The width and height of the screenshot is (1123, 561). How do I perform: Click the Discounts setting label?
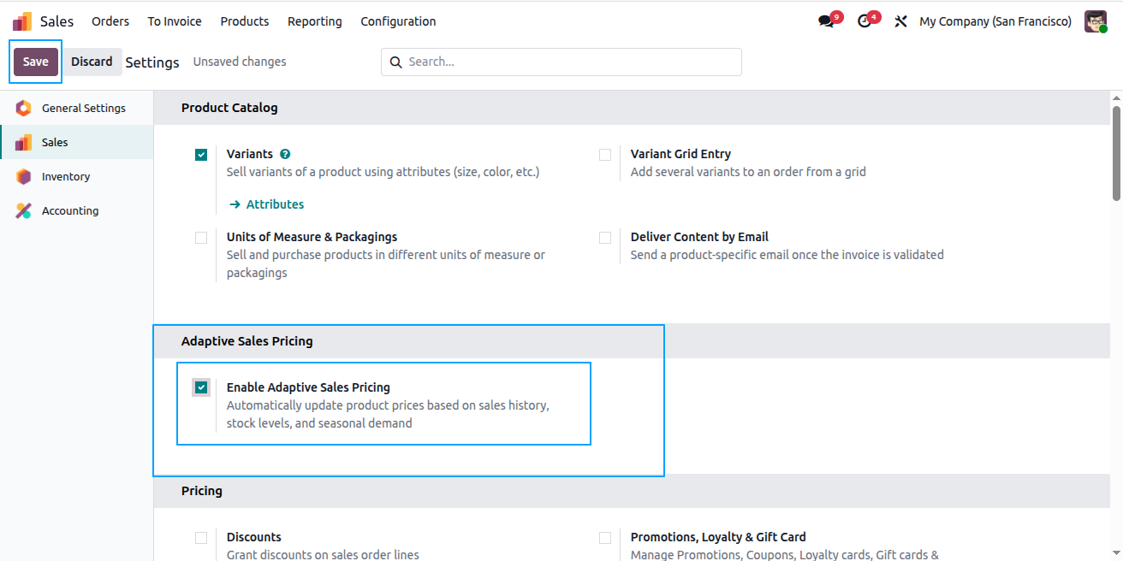point(254,537)
